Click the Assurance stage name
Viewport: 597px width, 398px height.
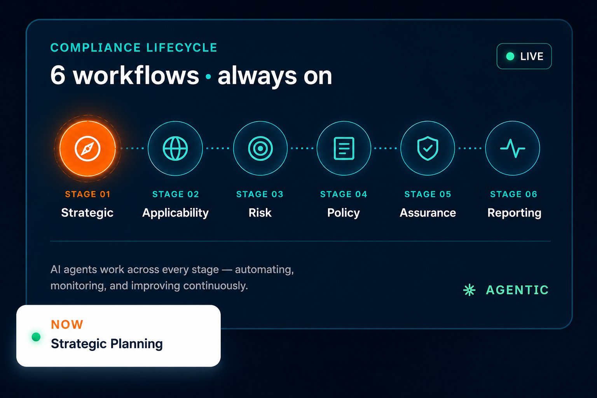428,213
